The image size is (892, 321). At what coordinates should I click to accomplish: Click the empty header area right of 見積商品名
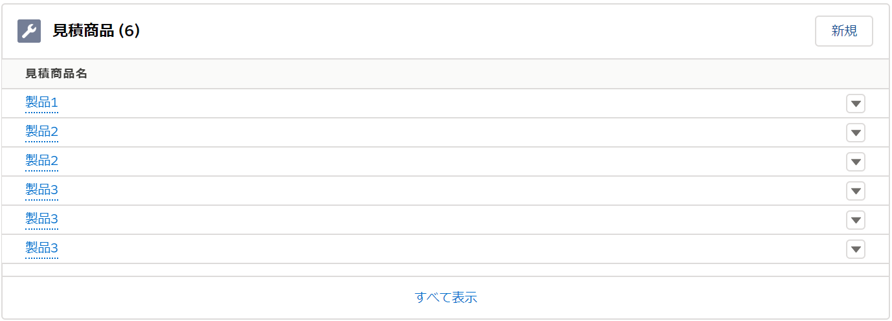pos(453,74)
